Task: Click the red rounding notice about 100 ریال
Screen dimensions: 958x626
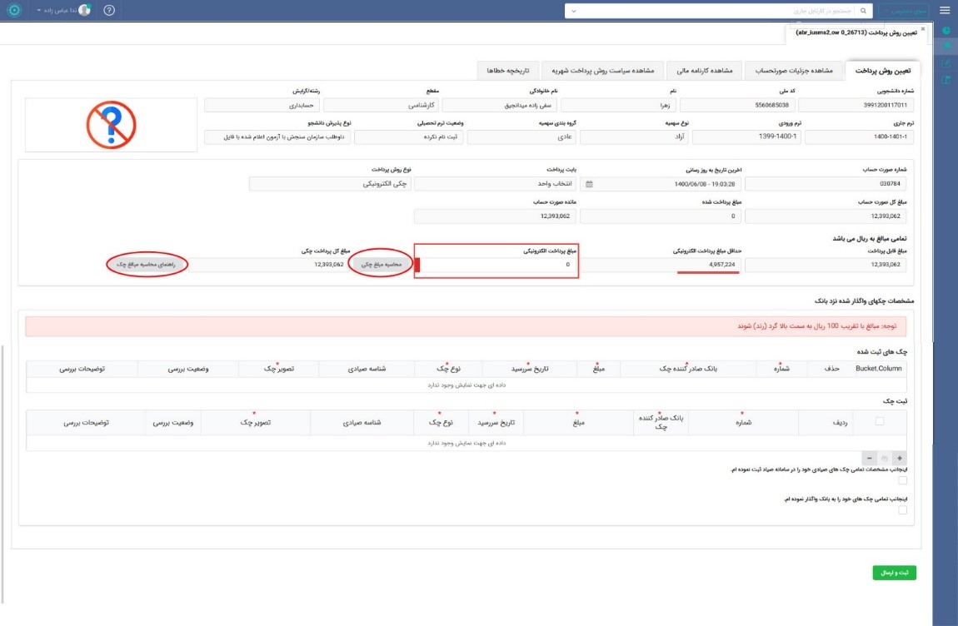Action: [x=466, y=326]
